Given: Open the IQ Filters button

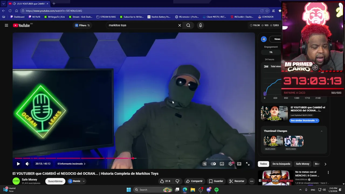Looking at the screenshot, I should [x=82, y=25].
